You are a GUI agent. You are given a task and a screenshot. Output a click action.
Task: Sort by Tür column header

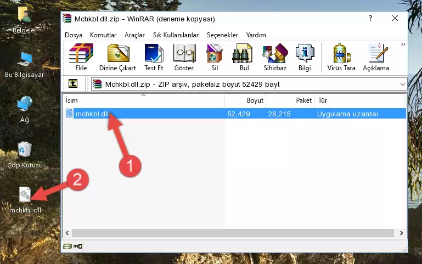tap(359, 100)
